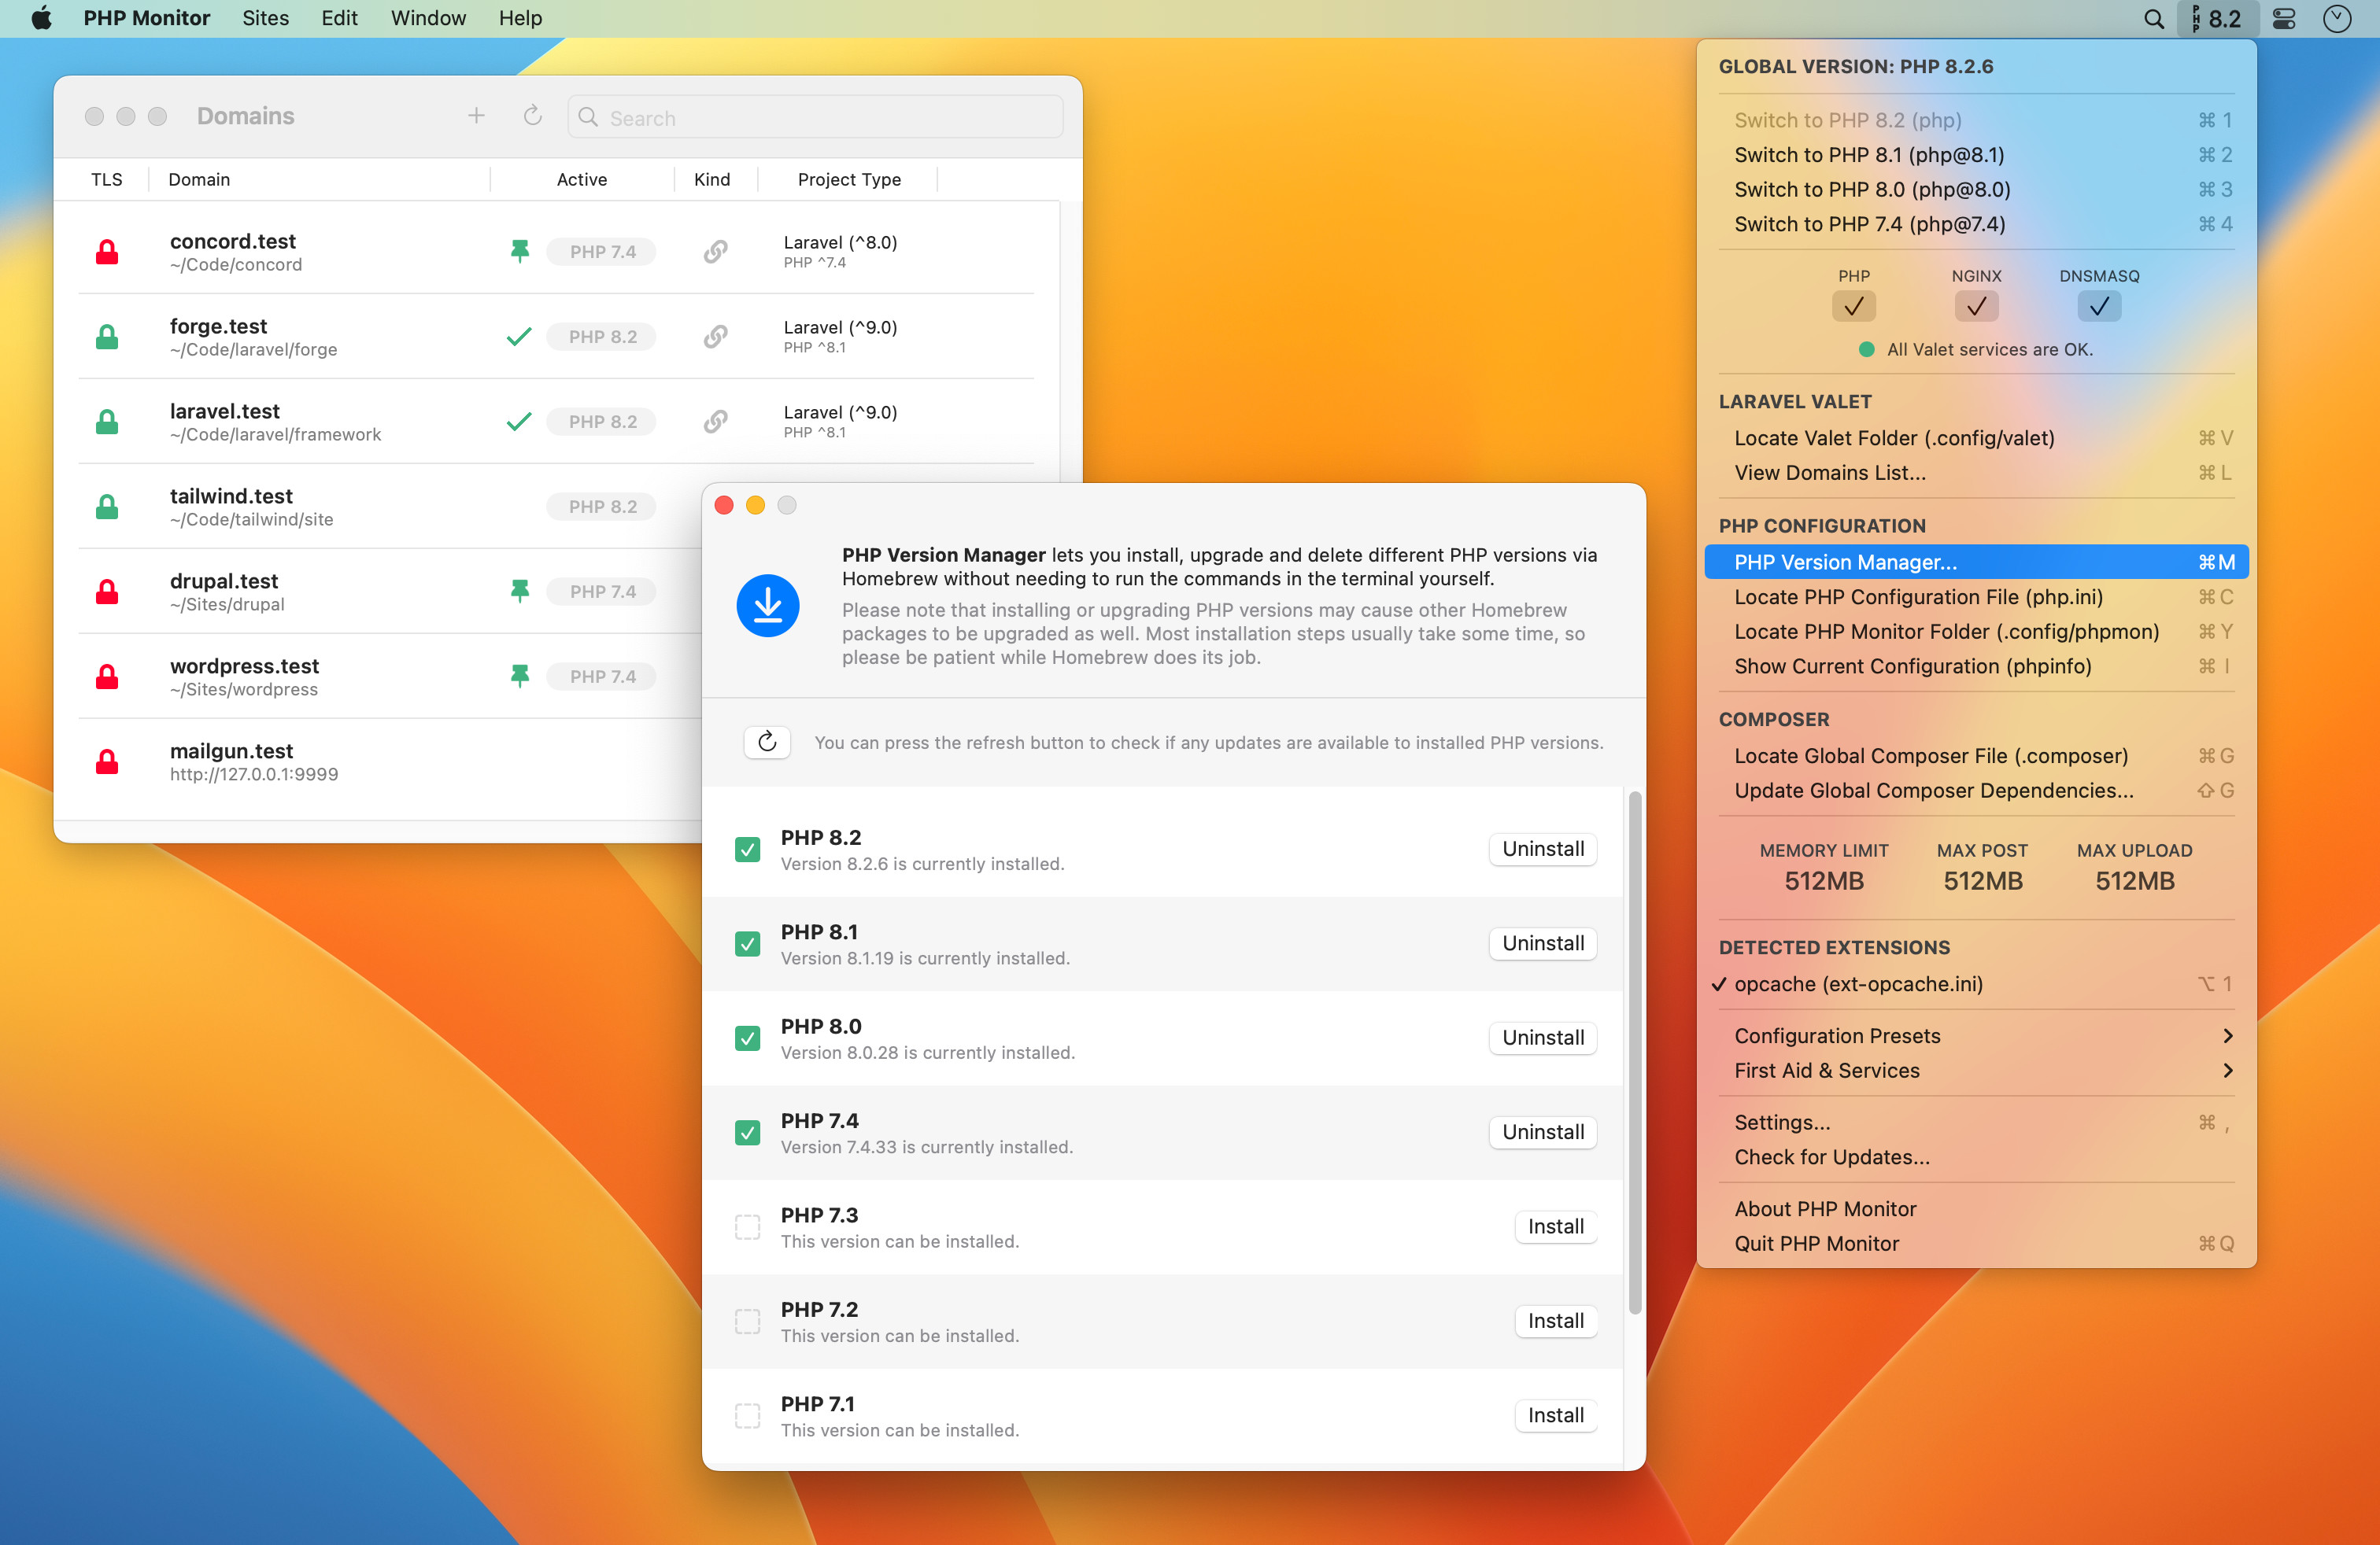Image resolution: width=2380 pixels, height=1545 pixels.
Task: Click the PHP 8.2 badge on tailwind.test
Action: 602,507
